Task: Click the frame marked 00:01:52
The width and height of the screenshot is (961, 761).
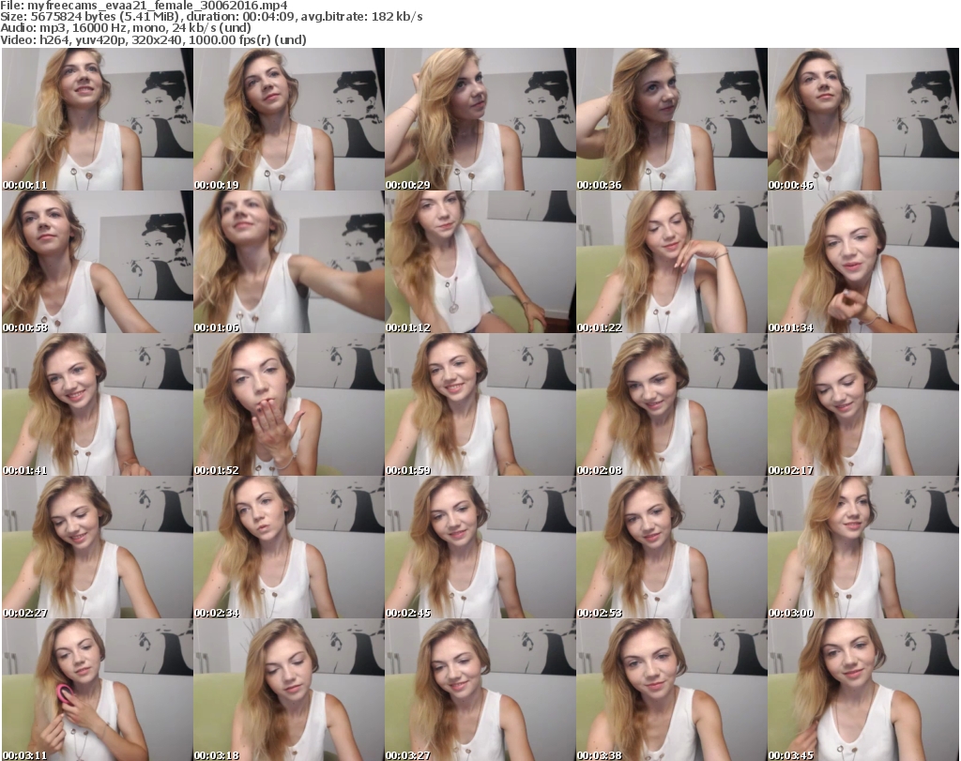Action: pyautogui.click(x=288, y=405)
